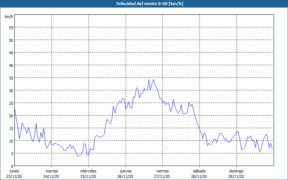Click the '25' y-axis value
This screenshot has height=180, width=288.
coord(11,103)
